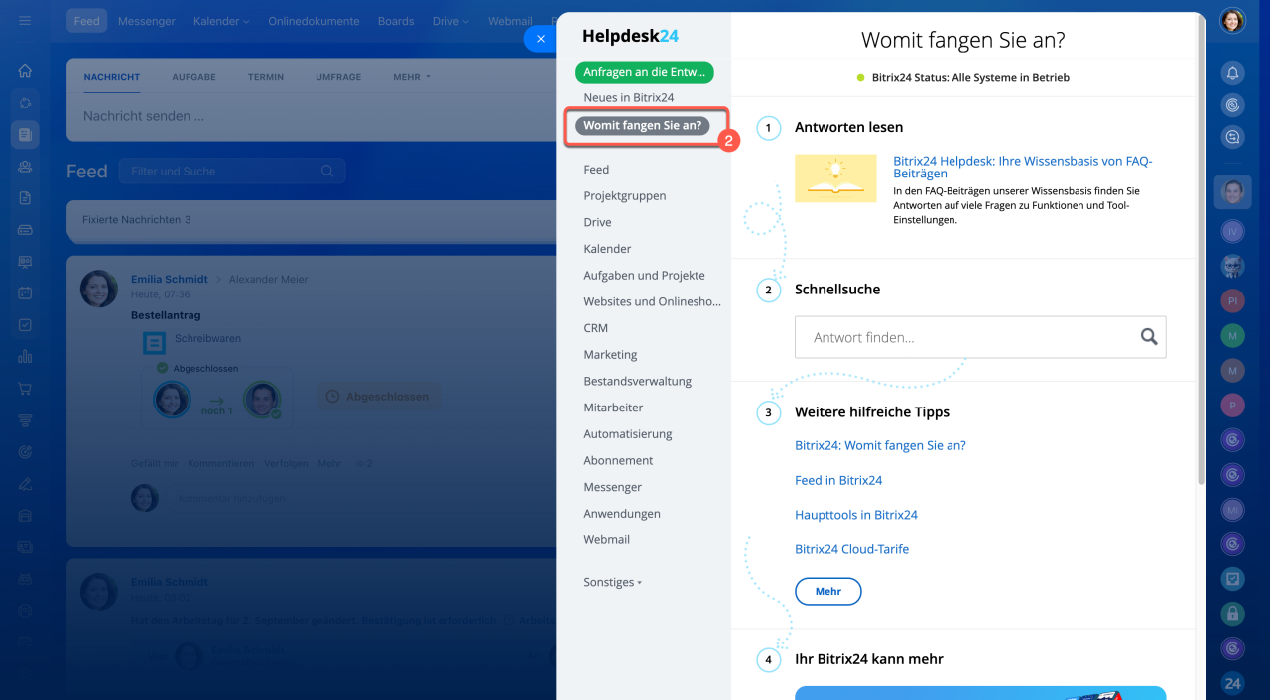The image size is (1270, 700).
Task: Open 'Feed in Bitrix24' link
Action: pyautogui.click(x=838, y=480)
